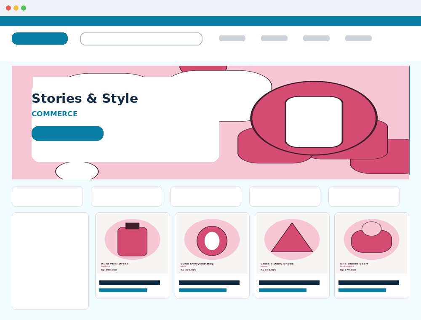Click the teal logo pill in header
Screen dimensions: 421x320
point(40,38)
